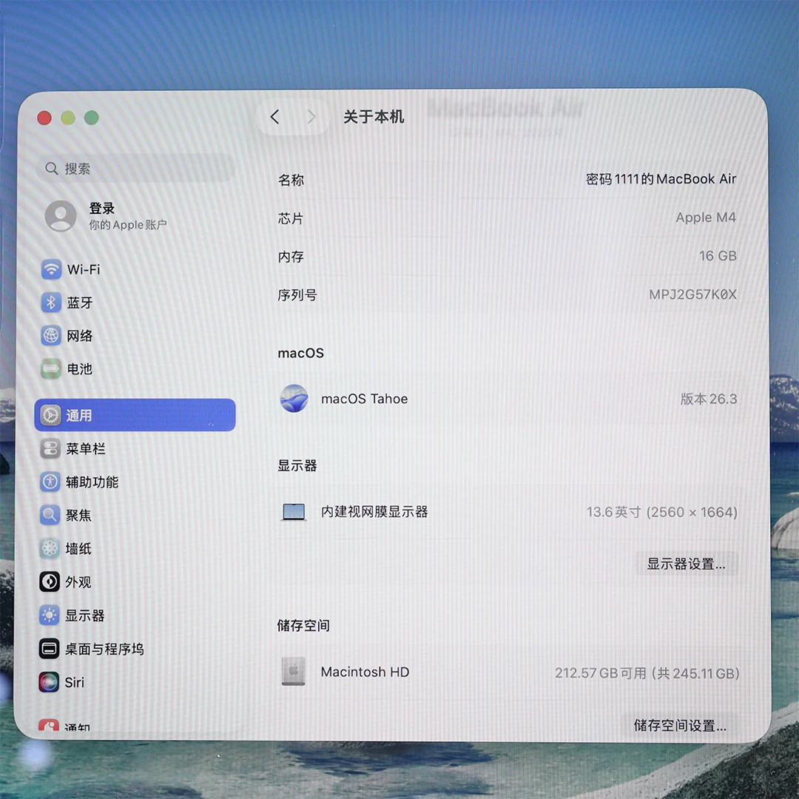
Task: Open Menu Bar settings in sidebar
Action: [x=85, y=449]
